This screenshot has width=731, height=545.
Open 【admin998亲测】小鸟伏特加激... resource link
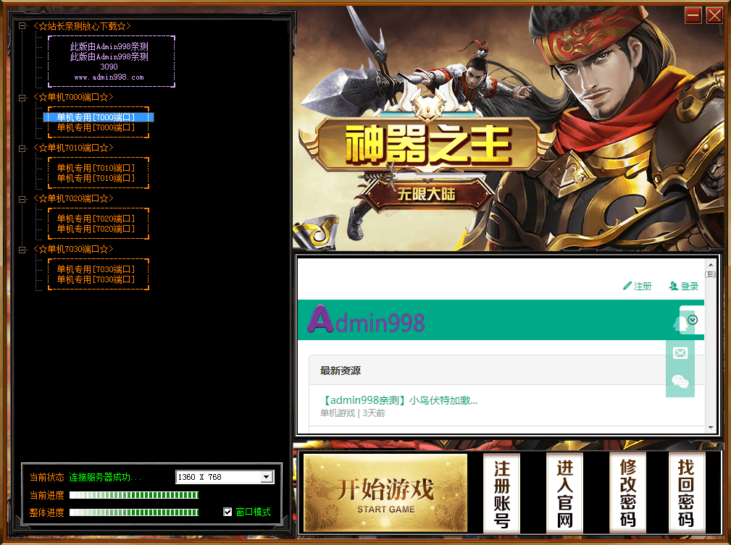point(399,400)
